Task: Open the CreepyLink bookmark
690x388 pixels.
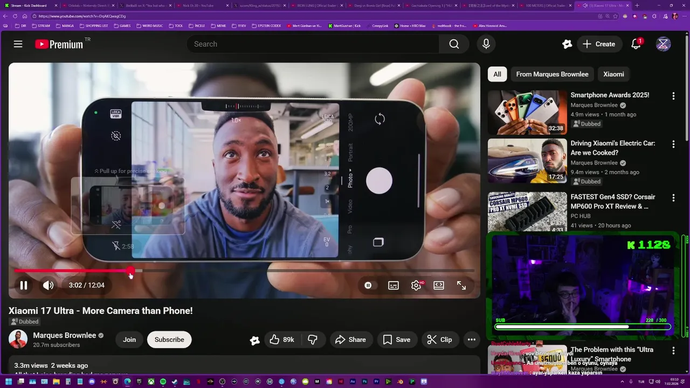Action: pos(377,26)
